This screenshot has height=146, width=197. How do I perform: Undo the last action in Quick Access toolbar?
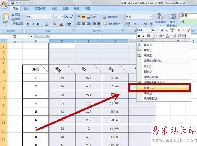pyautogui.click(x=17, y=3)
